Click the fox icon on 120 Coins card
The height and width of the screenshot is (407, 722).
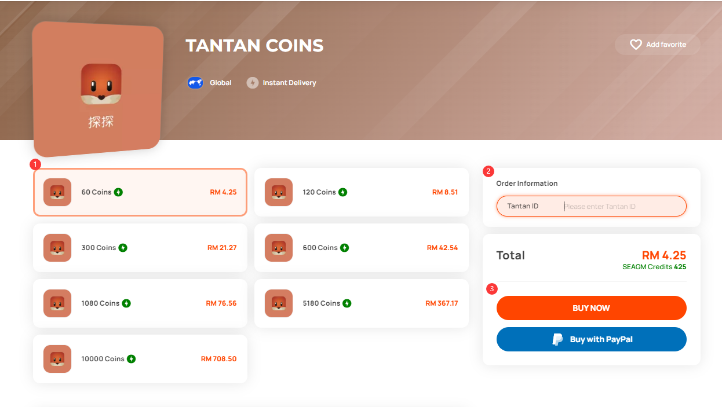(279, 192)
